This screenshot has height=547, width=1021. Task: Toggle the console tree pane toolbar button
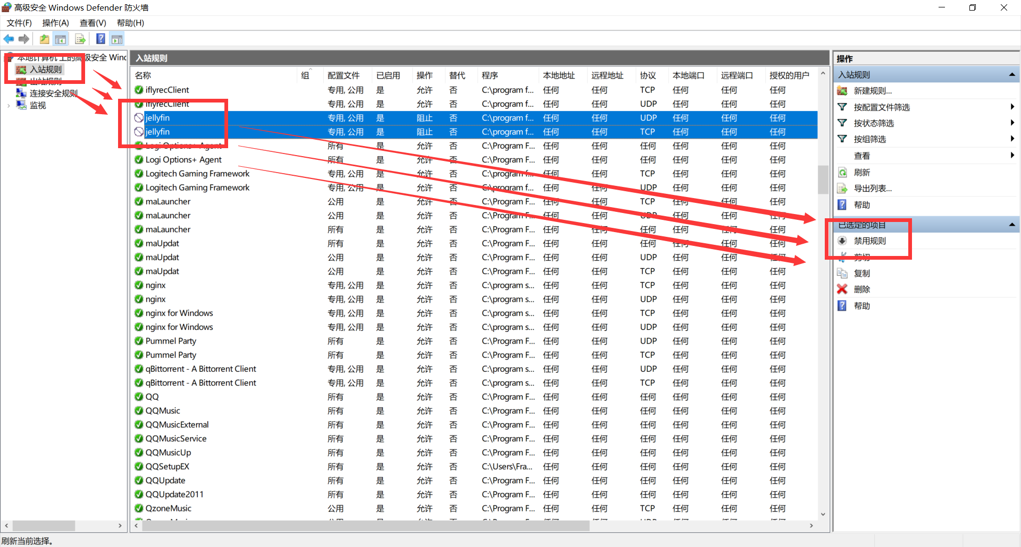(61, 39)
